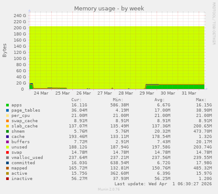Click apps current value 16.11G
This screenshot has height=194, width=218.
click(79, 105)
